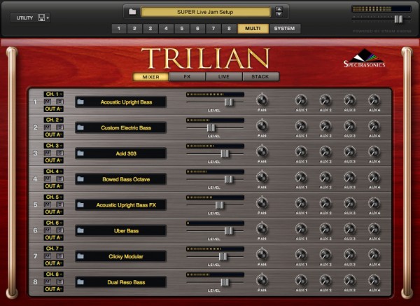Open folder icon for Custom Electric Bass
420x306 pixels.
[80, 127]
